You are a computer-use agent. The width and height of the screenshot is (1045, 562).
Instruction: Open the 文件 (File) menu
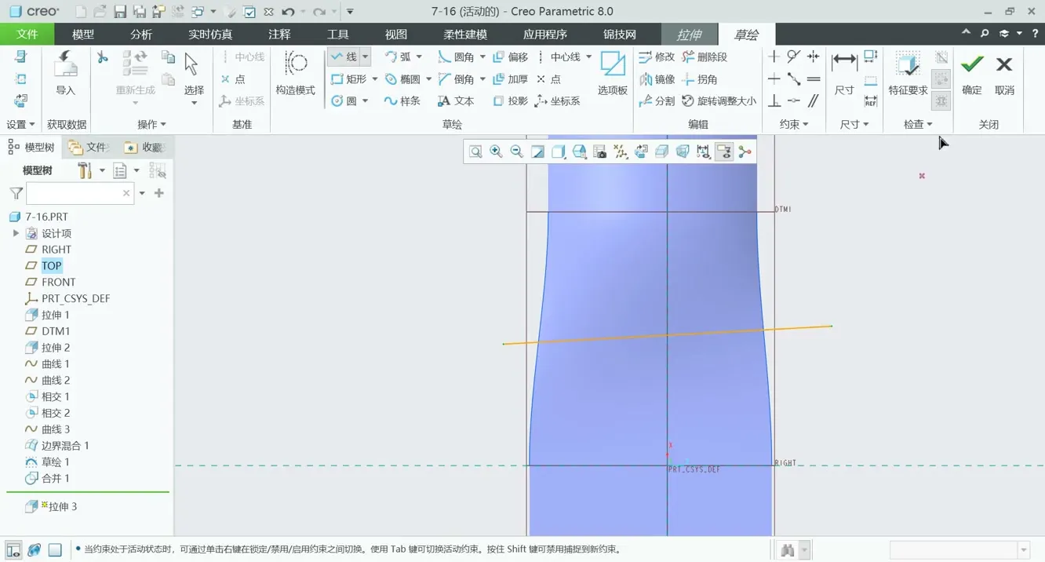[x=27, y=35]
